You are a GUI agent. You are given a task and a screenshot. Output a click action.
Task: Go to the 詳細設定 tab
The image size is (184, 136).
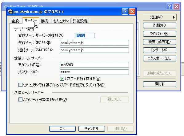[80, 21]
